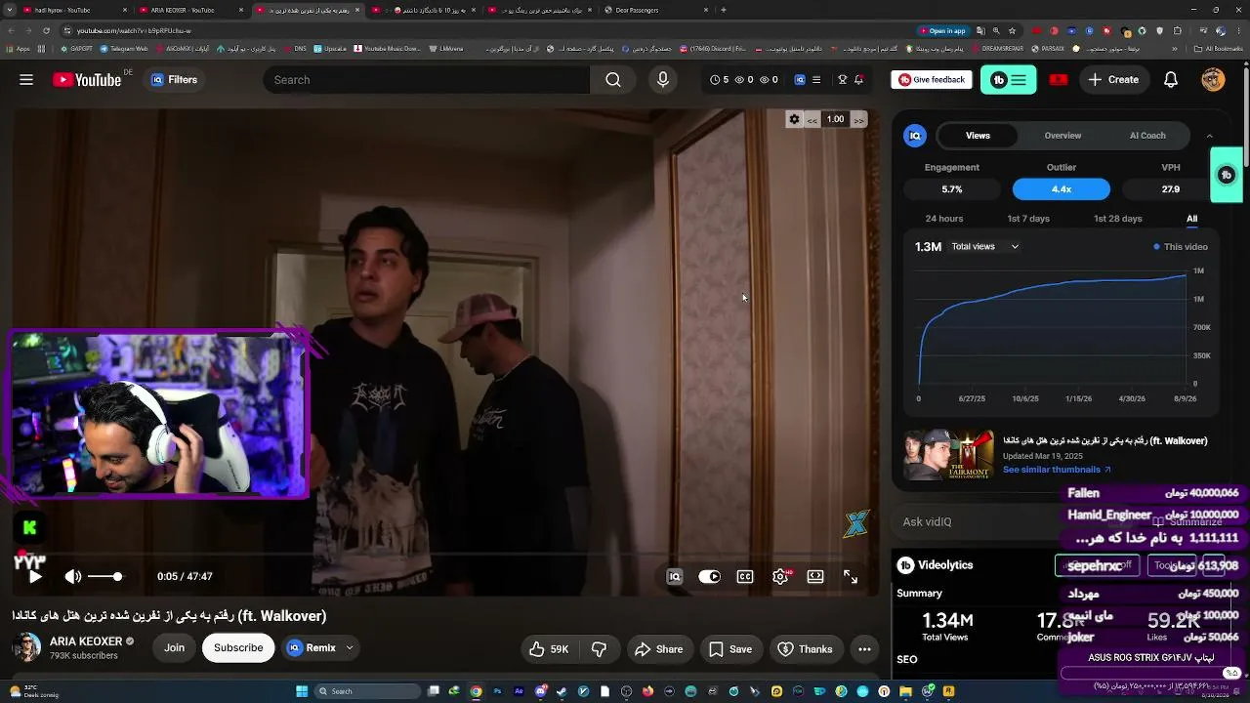Open video settings gear in the player
This screenshot has height=703, width=1250.
point(780,577)
